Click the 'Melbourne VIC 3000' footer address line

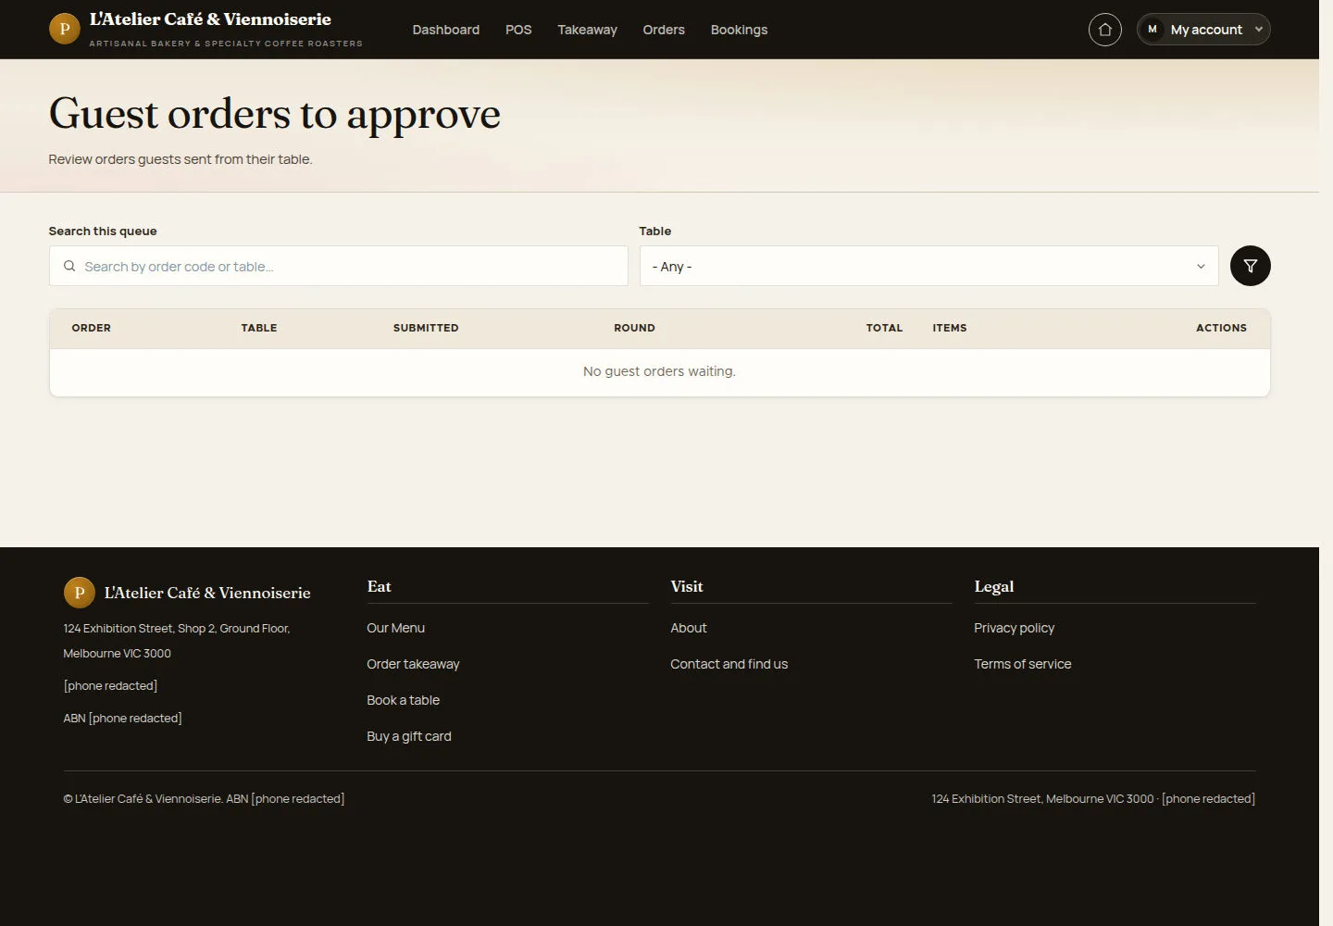click(117, 654)
